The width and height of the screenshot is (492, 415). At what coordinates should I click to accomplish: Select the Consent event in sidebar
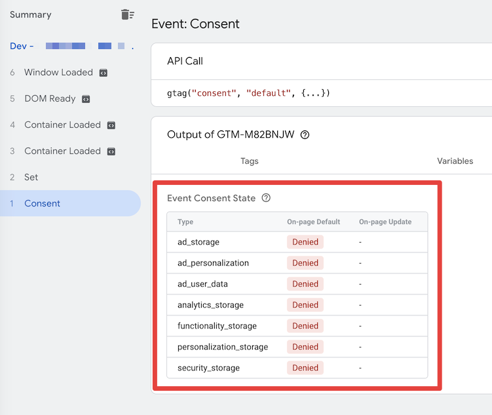(x=70, y=203)
